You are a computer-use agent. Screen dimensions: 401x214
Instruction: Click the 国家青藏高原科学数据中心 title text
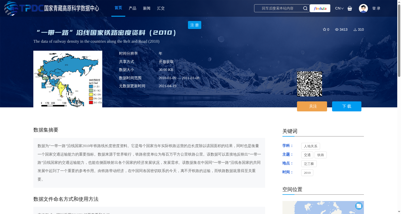click(71, 8)
